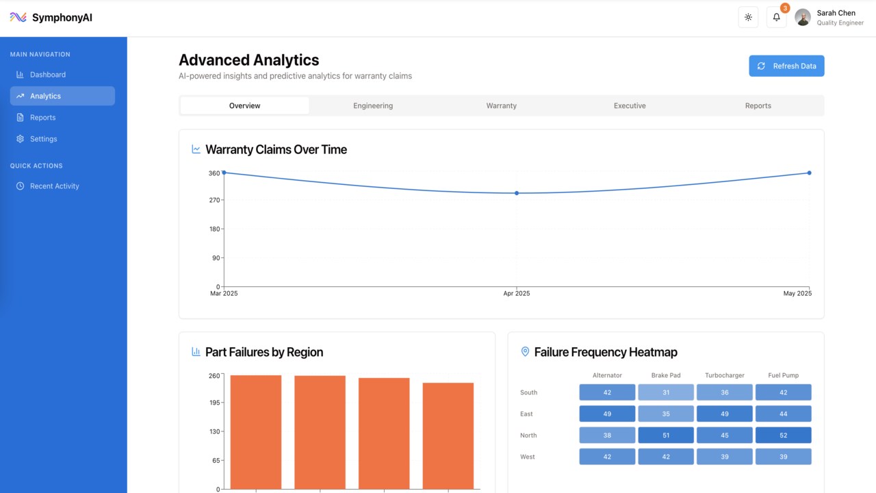Toggle the light/dark theme sun button

[x=748, y=18]
